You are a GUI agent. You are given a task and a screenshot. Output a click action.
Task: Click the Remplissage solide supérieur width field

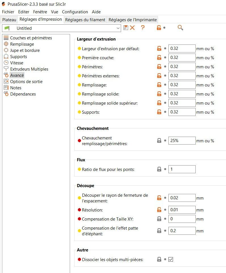coord(182,103)
